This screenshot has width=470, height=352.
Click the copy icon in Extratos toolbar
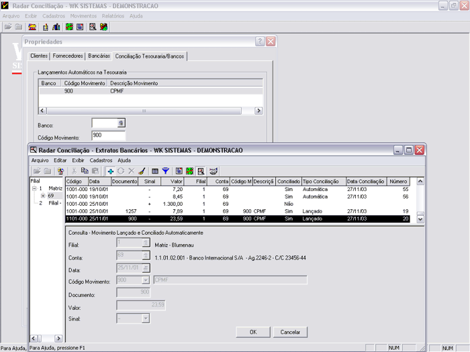(85, 171)
